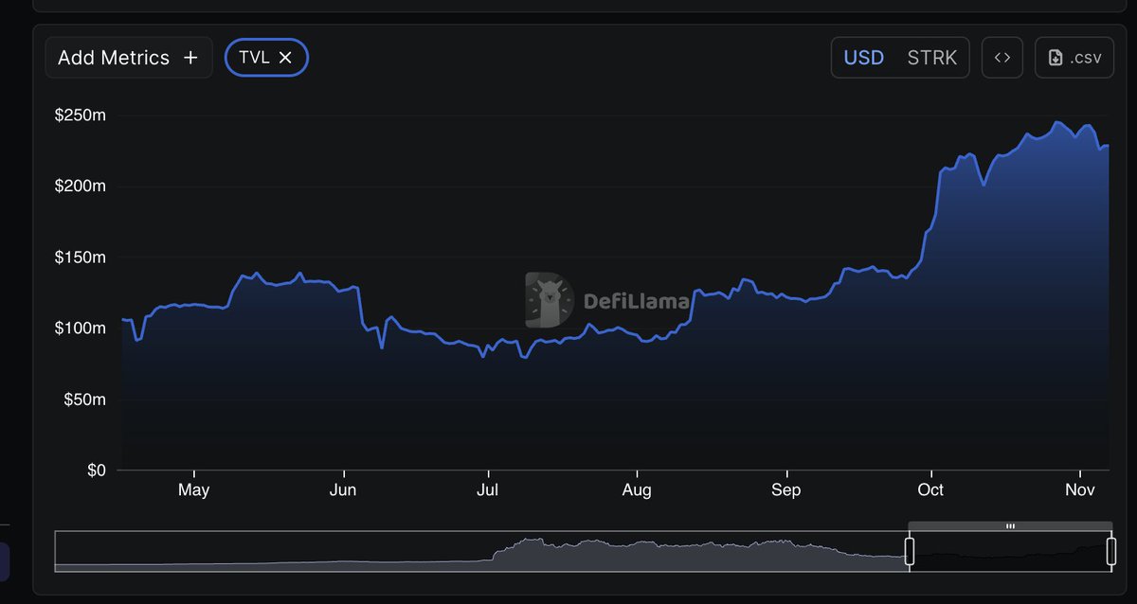This screenshot has height=604, width=1137.
Task: Click the $100m y-axis label
Action: 81,329
